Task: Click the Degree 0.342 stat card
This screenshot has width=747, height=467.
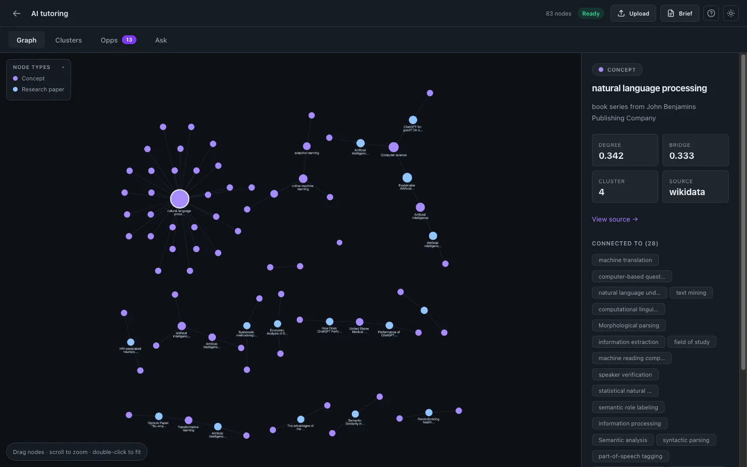Action: click(x=625, y=150)
